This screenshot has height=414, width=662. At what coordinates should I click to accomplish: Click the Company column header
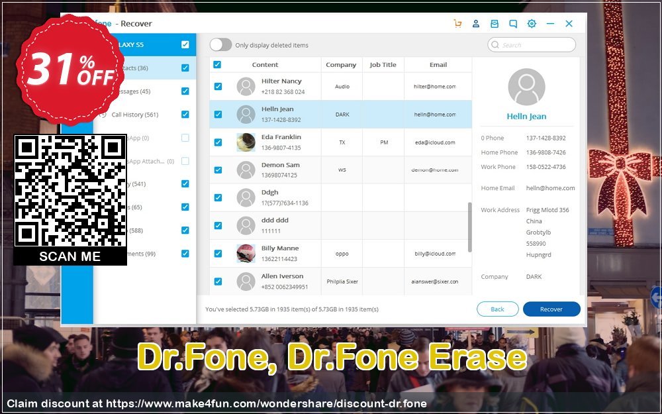[x=341, y=65]
